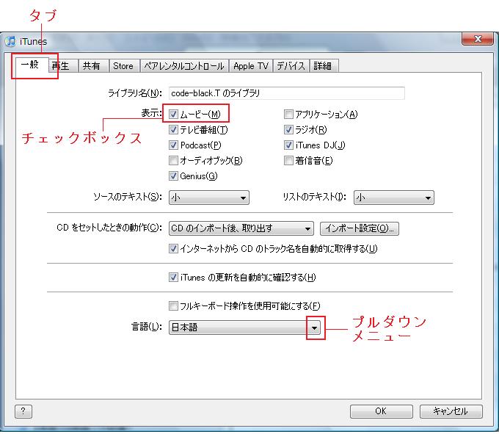499x434 pixels.
Task: Open the リストのテキスト size dropdown
Action: (393, 198)
